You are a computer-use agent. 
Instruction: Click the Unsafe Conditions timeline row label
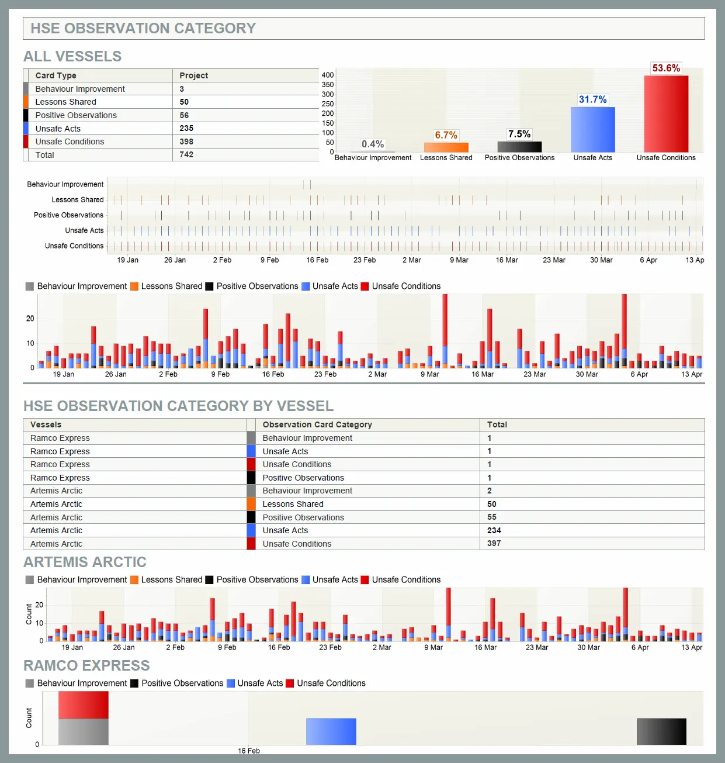click(x=74, y=246)
